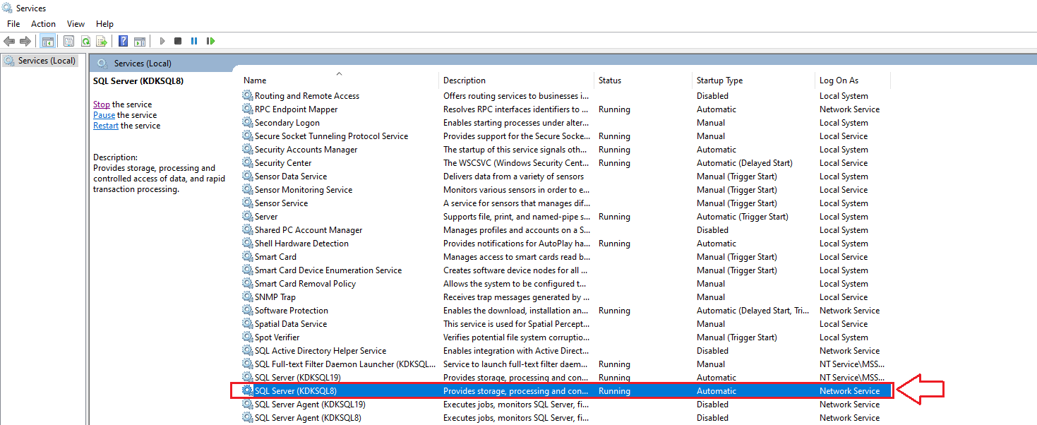Click Automatic (Delayed Start) for Security Center
1037x425 pixels.
pyautogui.click(x=744, y=162)
